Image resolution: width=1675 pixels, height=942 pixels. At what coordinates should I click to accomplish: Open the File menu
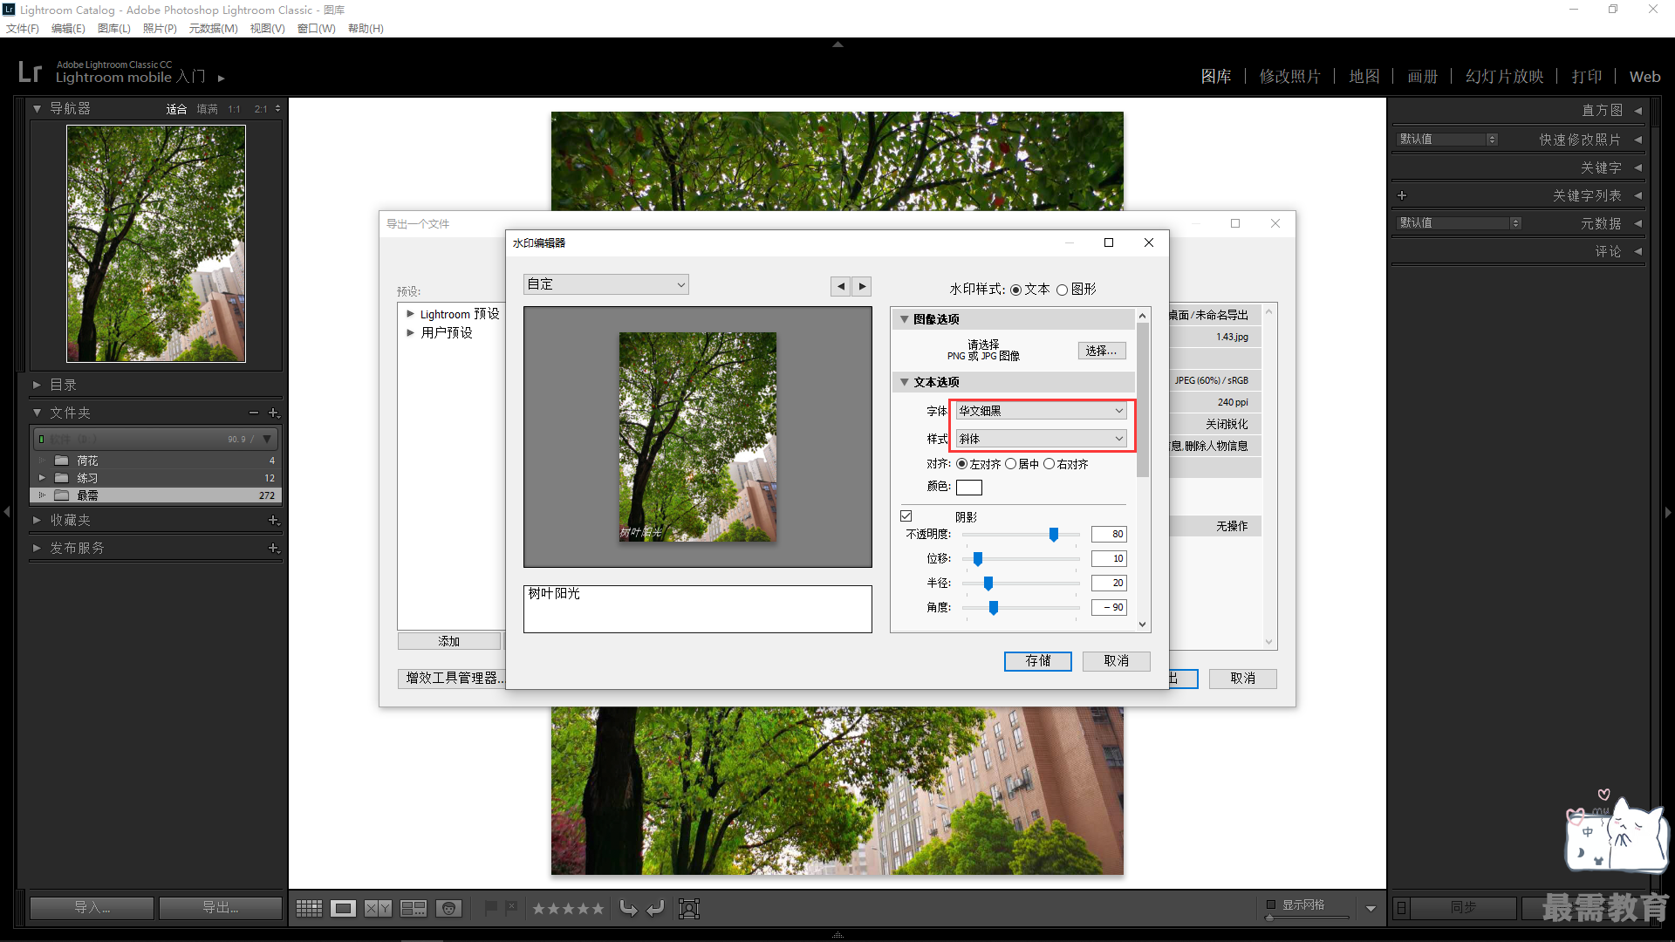(23, 28)
